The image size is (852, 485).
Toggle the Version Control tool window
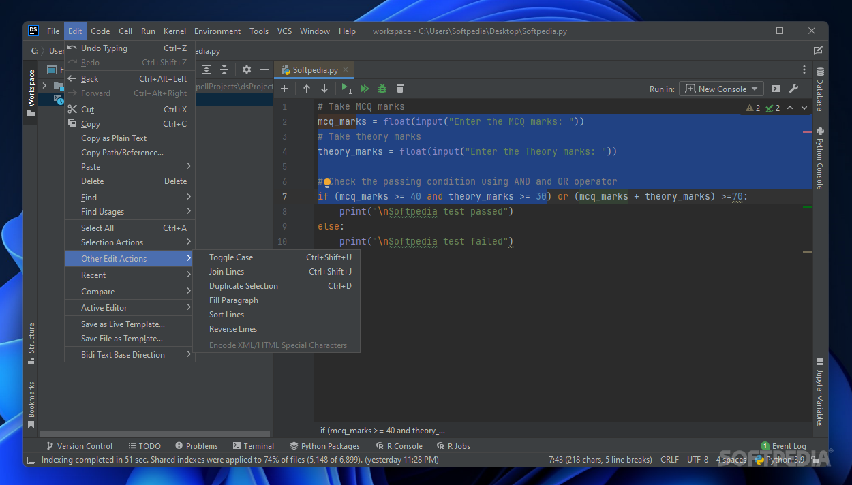pos(79,446)
